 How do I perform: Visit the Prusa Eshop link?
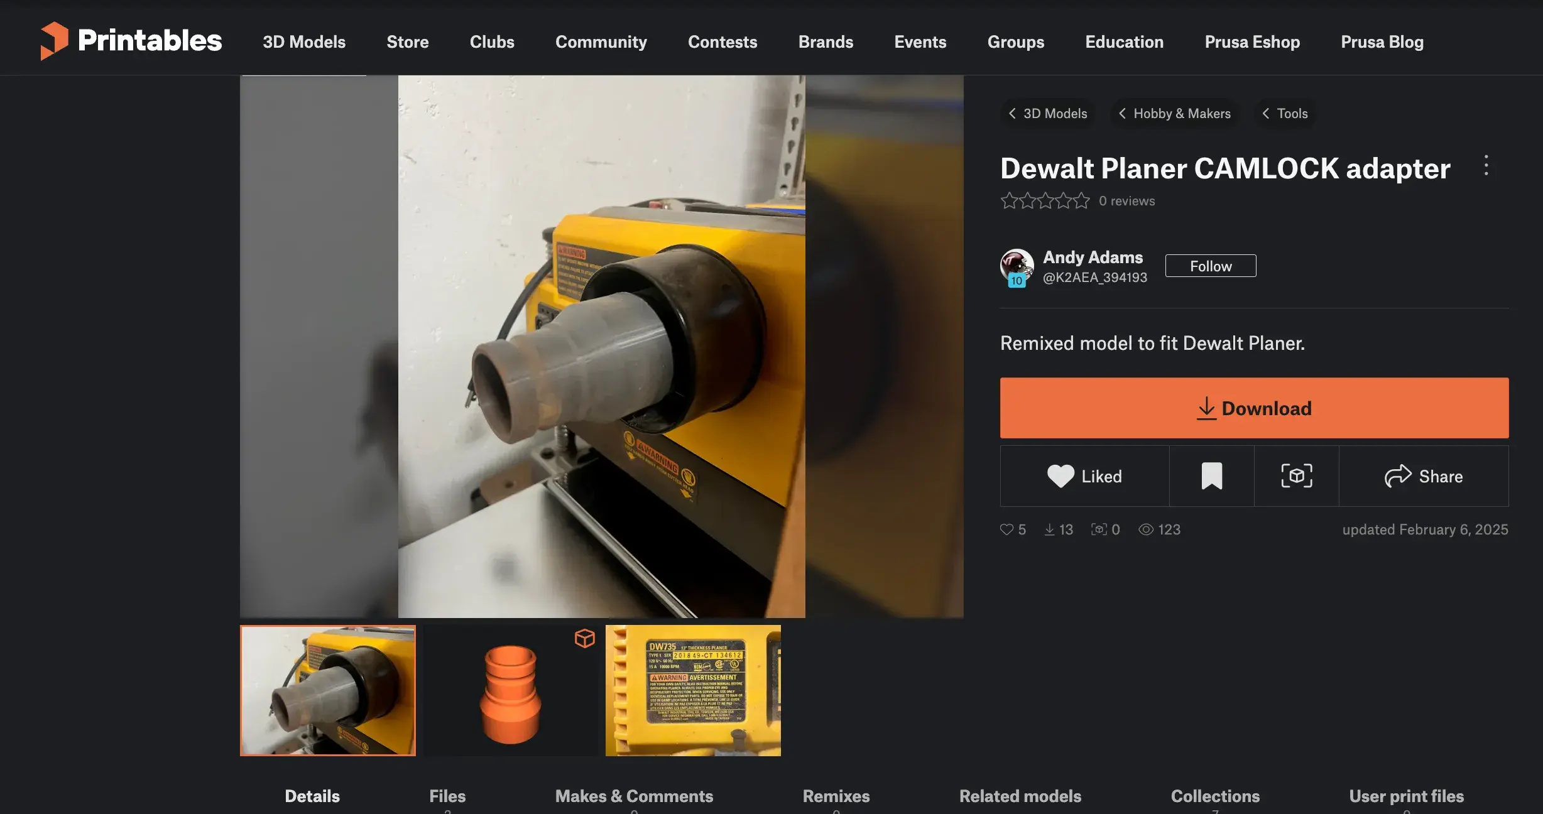tap(1252, 42)
